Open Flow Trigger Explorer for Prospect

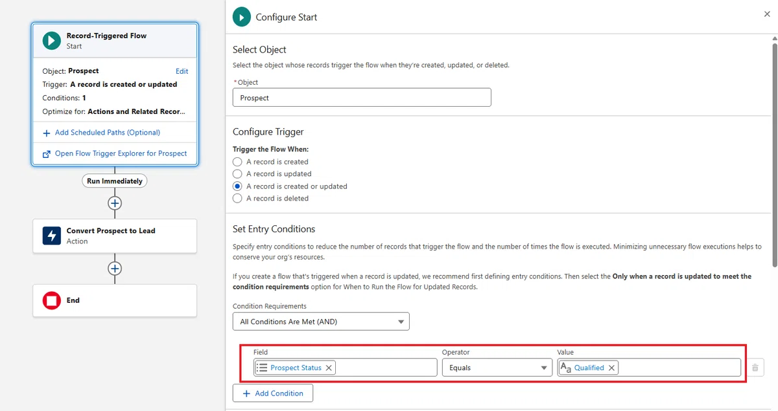[x=121, y=153]
